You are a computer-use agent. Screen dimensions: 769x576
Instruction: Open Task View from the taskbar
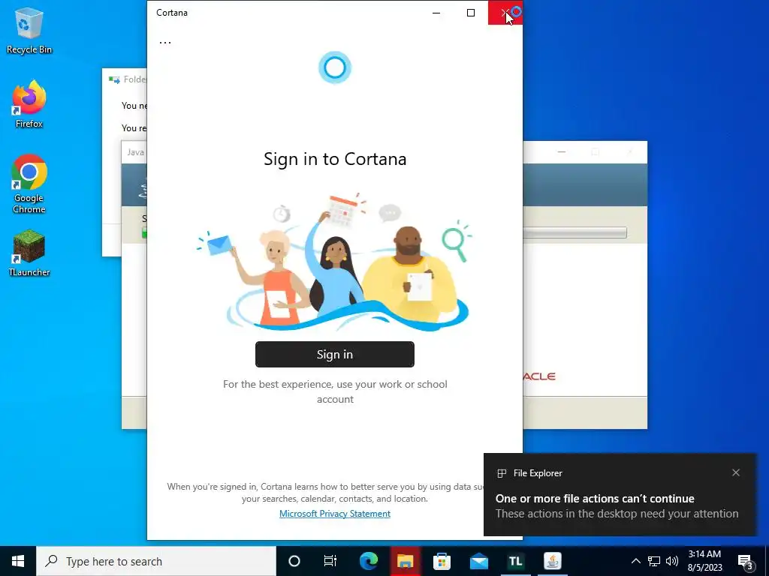[330, 561]
